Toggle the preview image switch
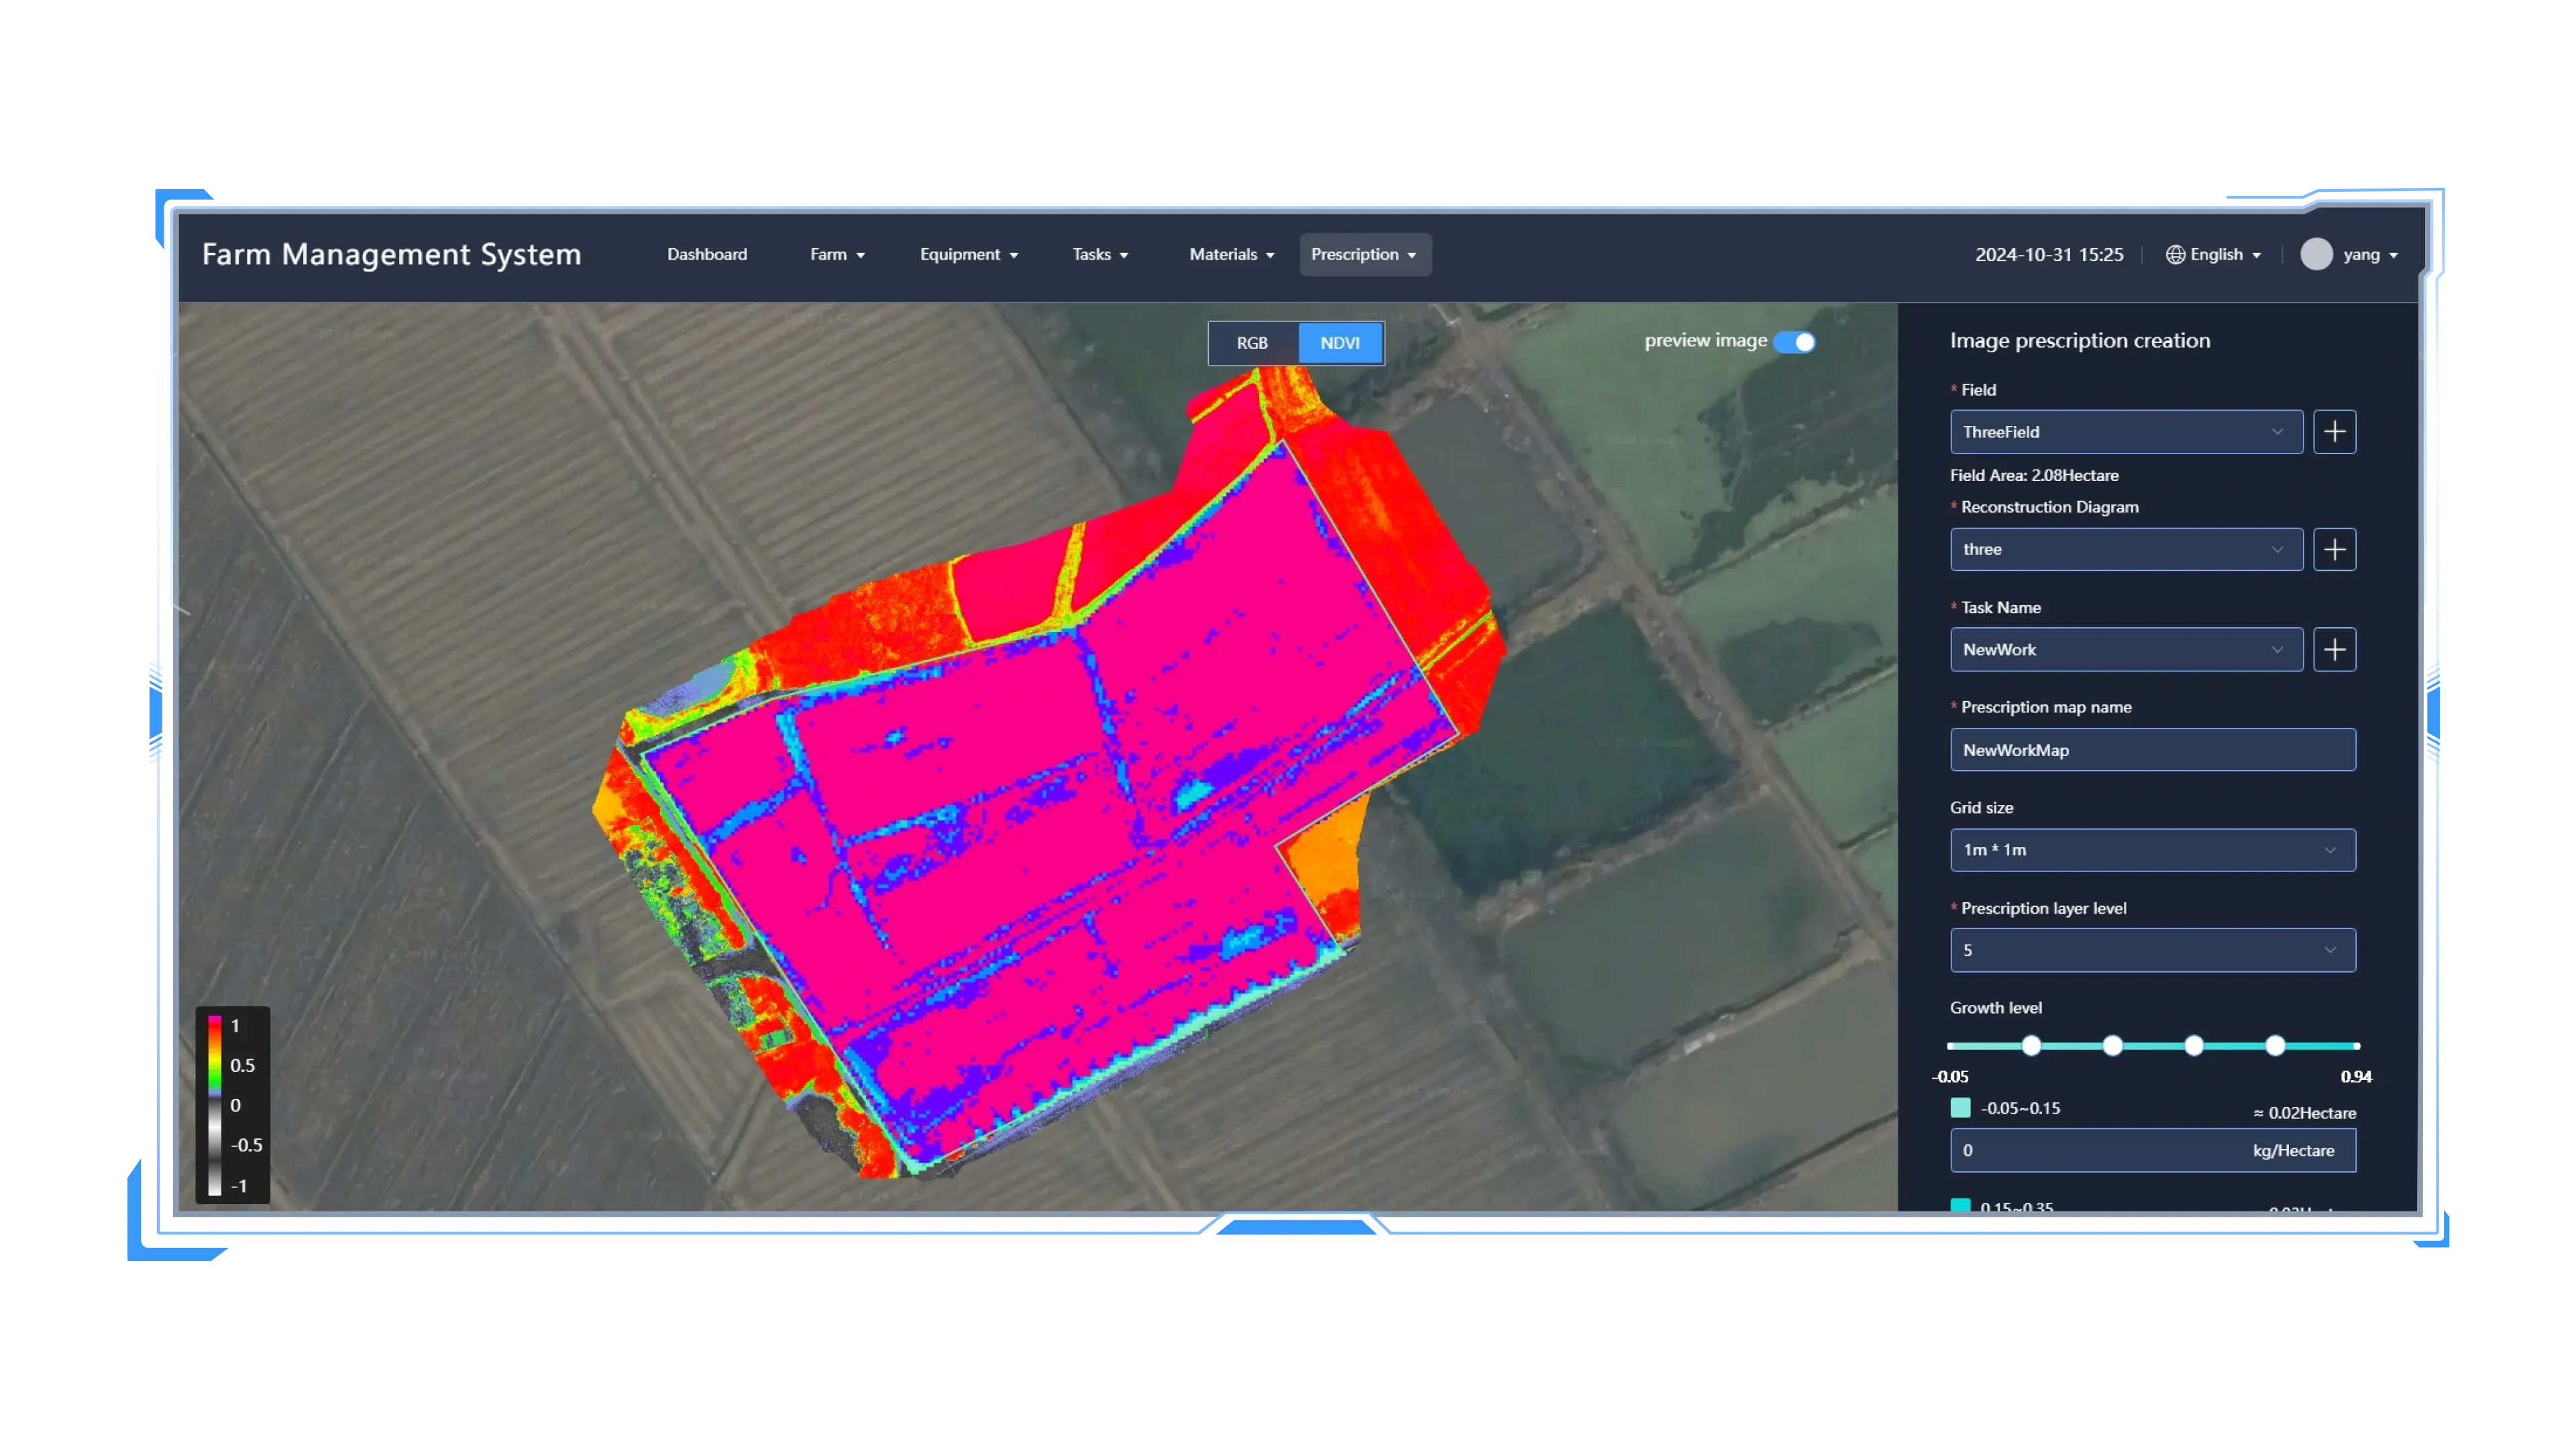 (x=1794, y=342)
